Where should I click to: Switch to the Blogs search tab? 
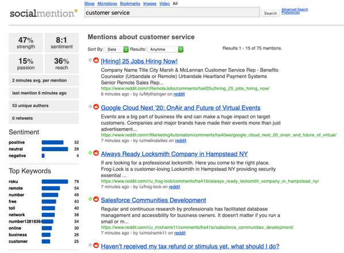[x=89, y=3]
